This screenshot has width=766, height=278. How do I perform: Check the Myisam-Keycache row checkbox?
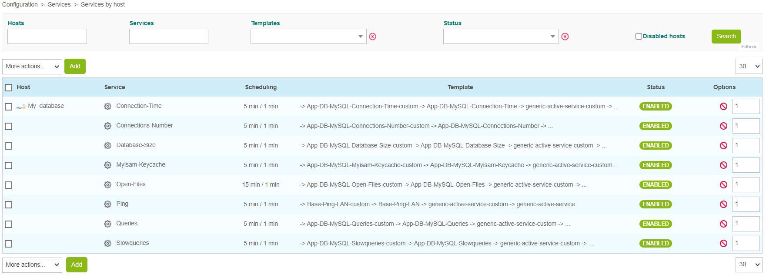(9, 166)
